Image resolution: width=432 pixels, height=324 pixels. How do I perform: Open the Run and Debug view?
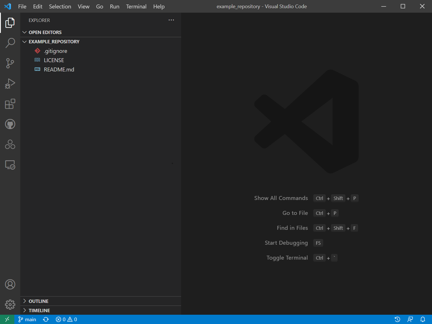[10, 84]
